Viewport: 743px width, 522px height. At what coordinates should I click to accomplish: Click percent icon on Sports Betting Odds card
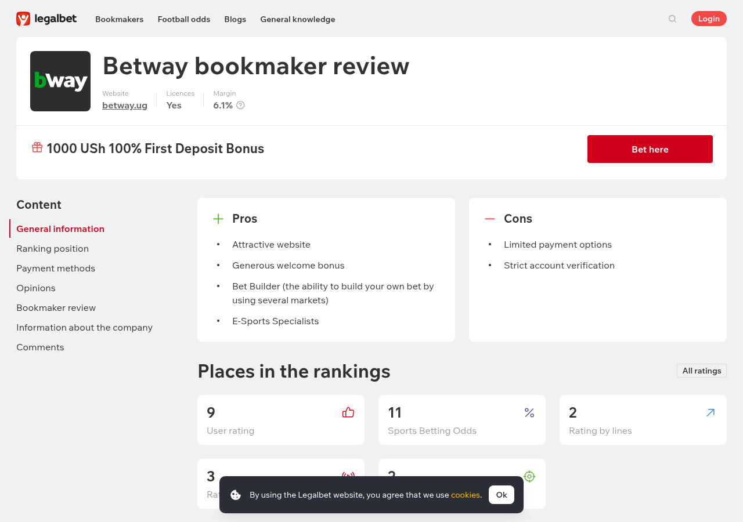point(529,412)
